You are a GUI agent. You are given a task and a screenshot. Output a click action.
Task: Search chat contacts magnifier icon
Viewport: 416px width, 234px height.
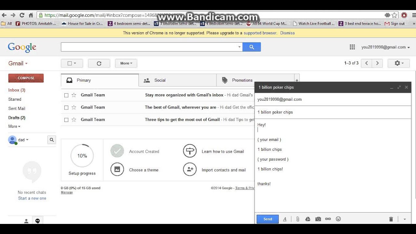pyautogui.click(x=51, y=140)
